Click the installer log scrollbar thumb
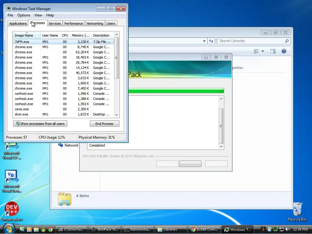Viewport: 312px width, 234px height. click(x=221, y=126)
